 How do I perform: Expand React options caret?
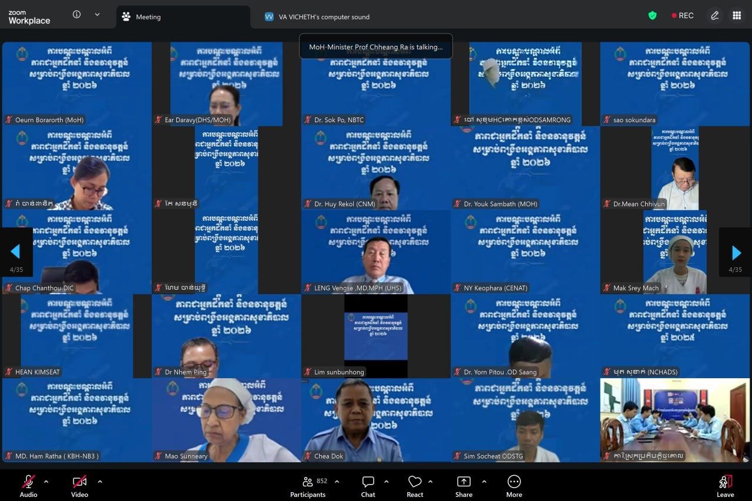click(430, 482)
